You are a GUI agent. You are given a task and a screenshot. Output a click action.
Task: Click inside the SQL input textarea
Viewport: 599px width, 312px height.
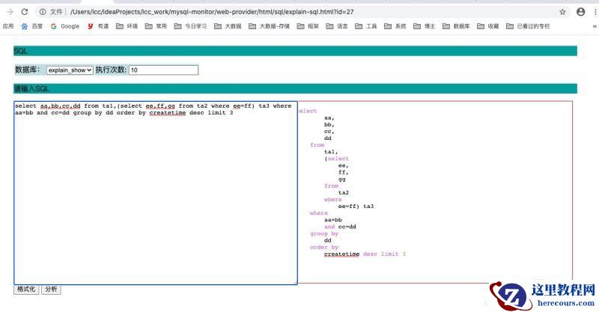point(155,195)
